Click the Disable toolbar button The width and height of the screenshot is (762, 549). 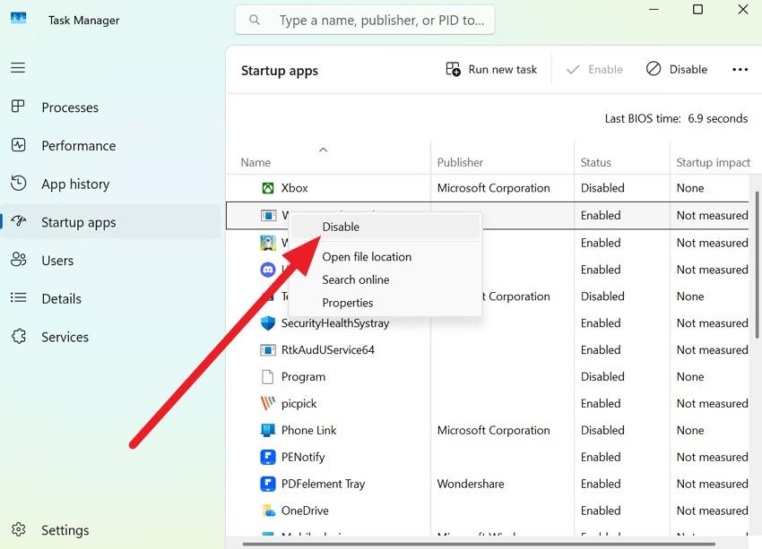677,68
